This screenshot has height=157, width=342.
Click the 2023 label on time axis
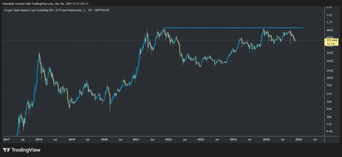(201, 139)
